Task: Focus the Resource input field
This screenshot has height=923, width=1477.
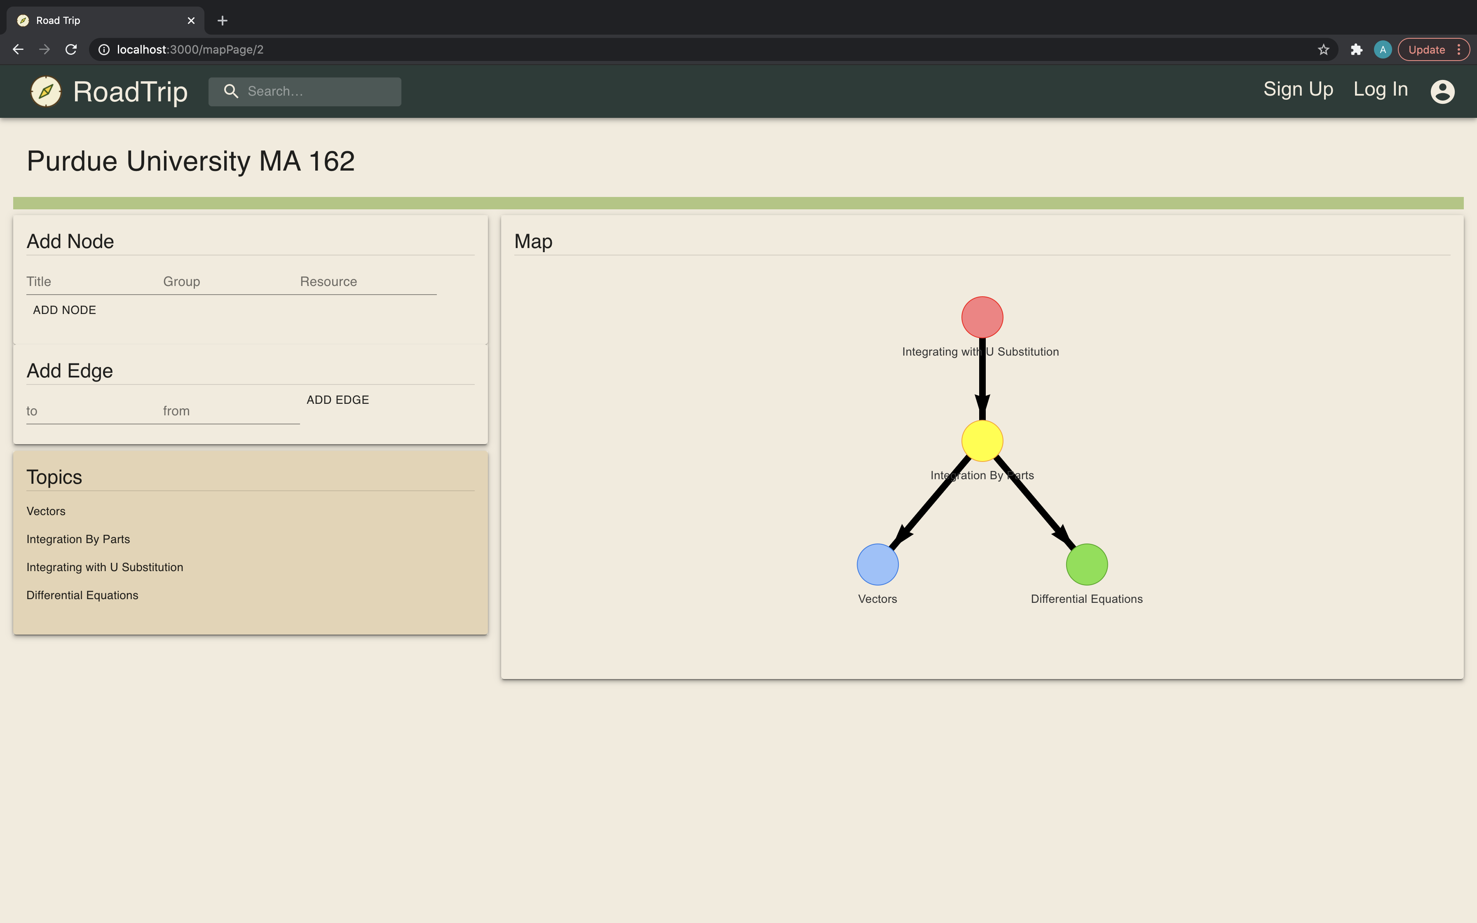Action: point(366,282)
